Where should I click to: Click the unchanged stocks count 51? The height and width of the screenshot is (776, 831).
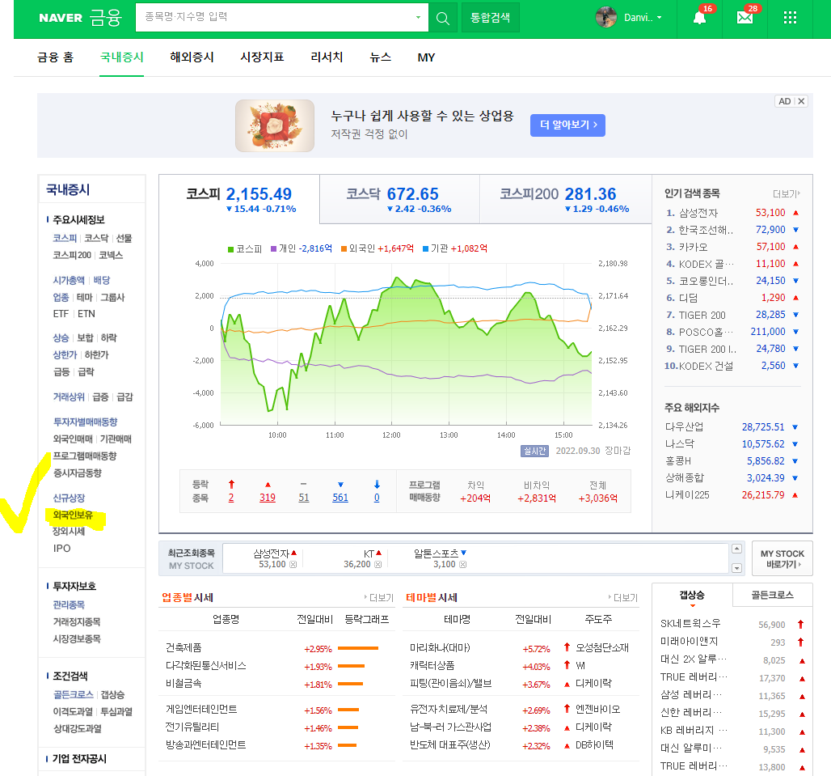(x=304, y=498)
